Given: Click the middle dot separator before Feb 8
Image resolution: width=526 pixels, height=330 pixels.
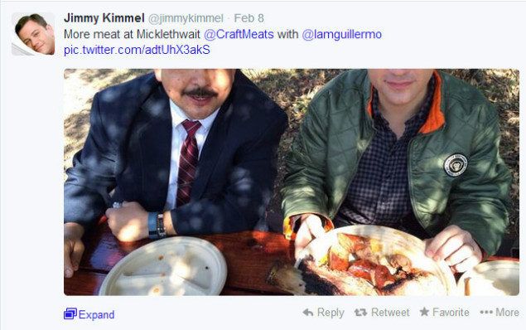Looking at the screenshot, I should click(229, 18).
